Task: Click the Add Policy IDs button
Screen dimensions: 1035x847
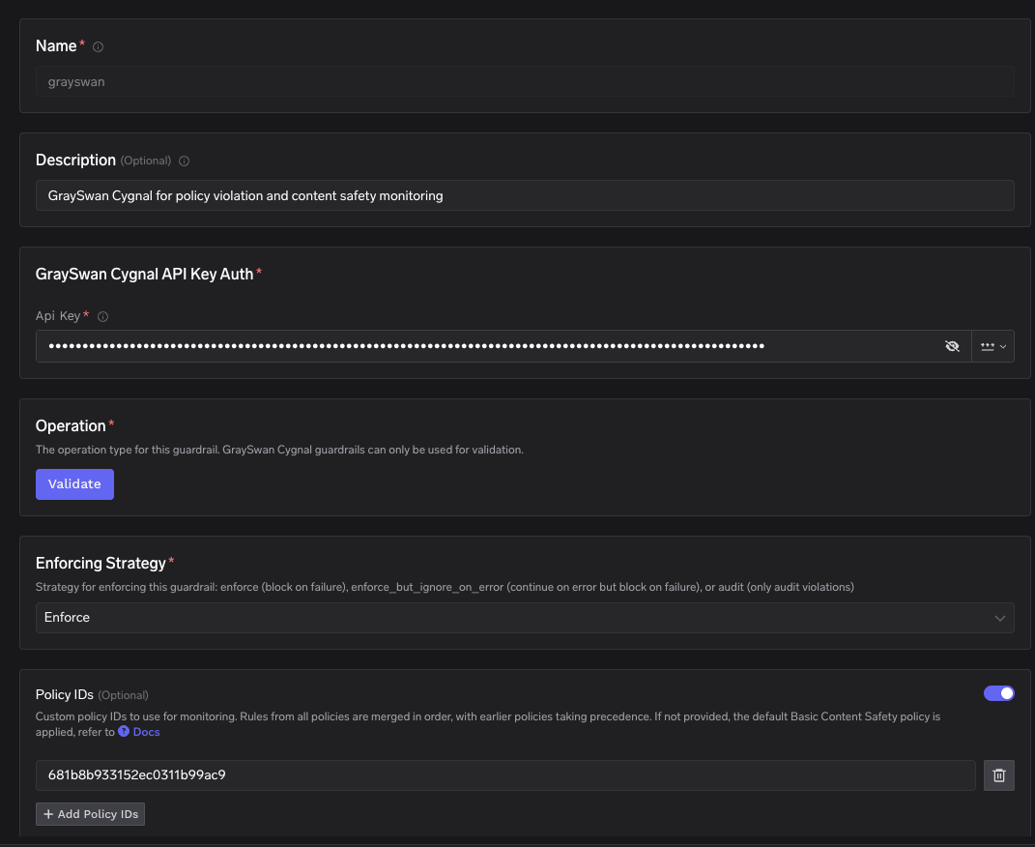Action: pyautogui.click(x=90, y=813)
